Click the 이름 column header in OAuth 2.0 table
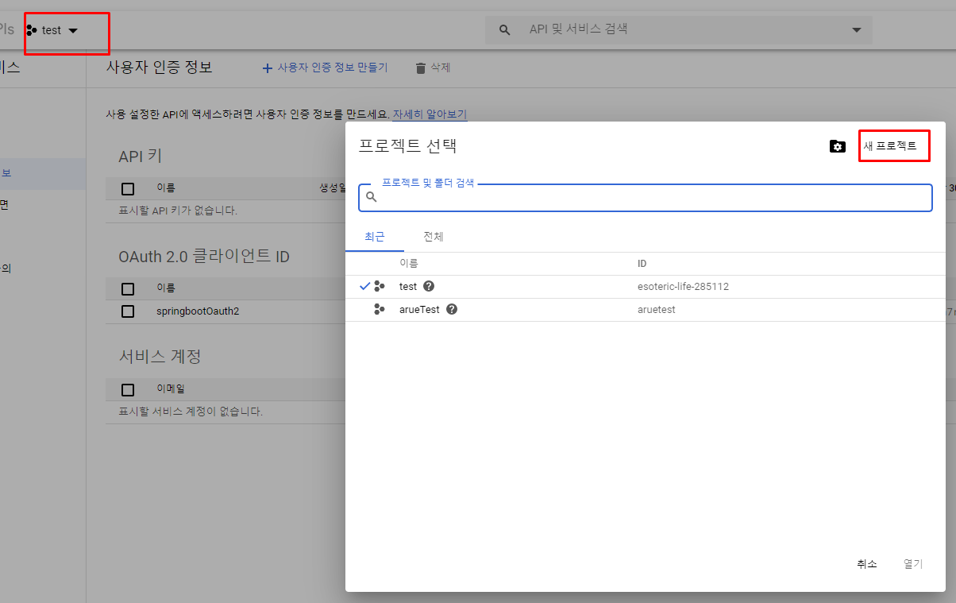This screenshot has width=956, height=603. click(166, 288)
